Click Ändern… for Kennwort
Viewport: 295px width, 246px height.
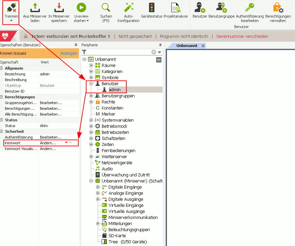click(48, 143)
